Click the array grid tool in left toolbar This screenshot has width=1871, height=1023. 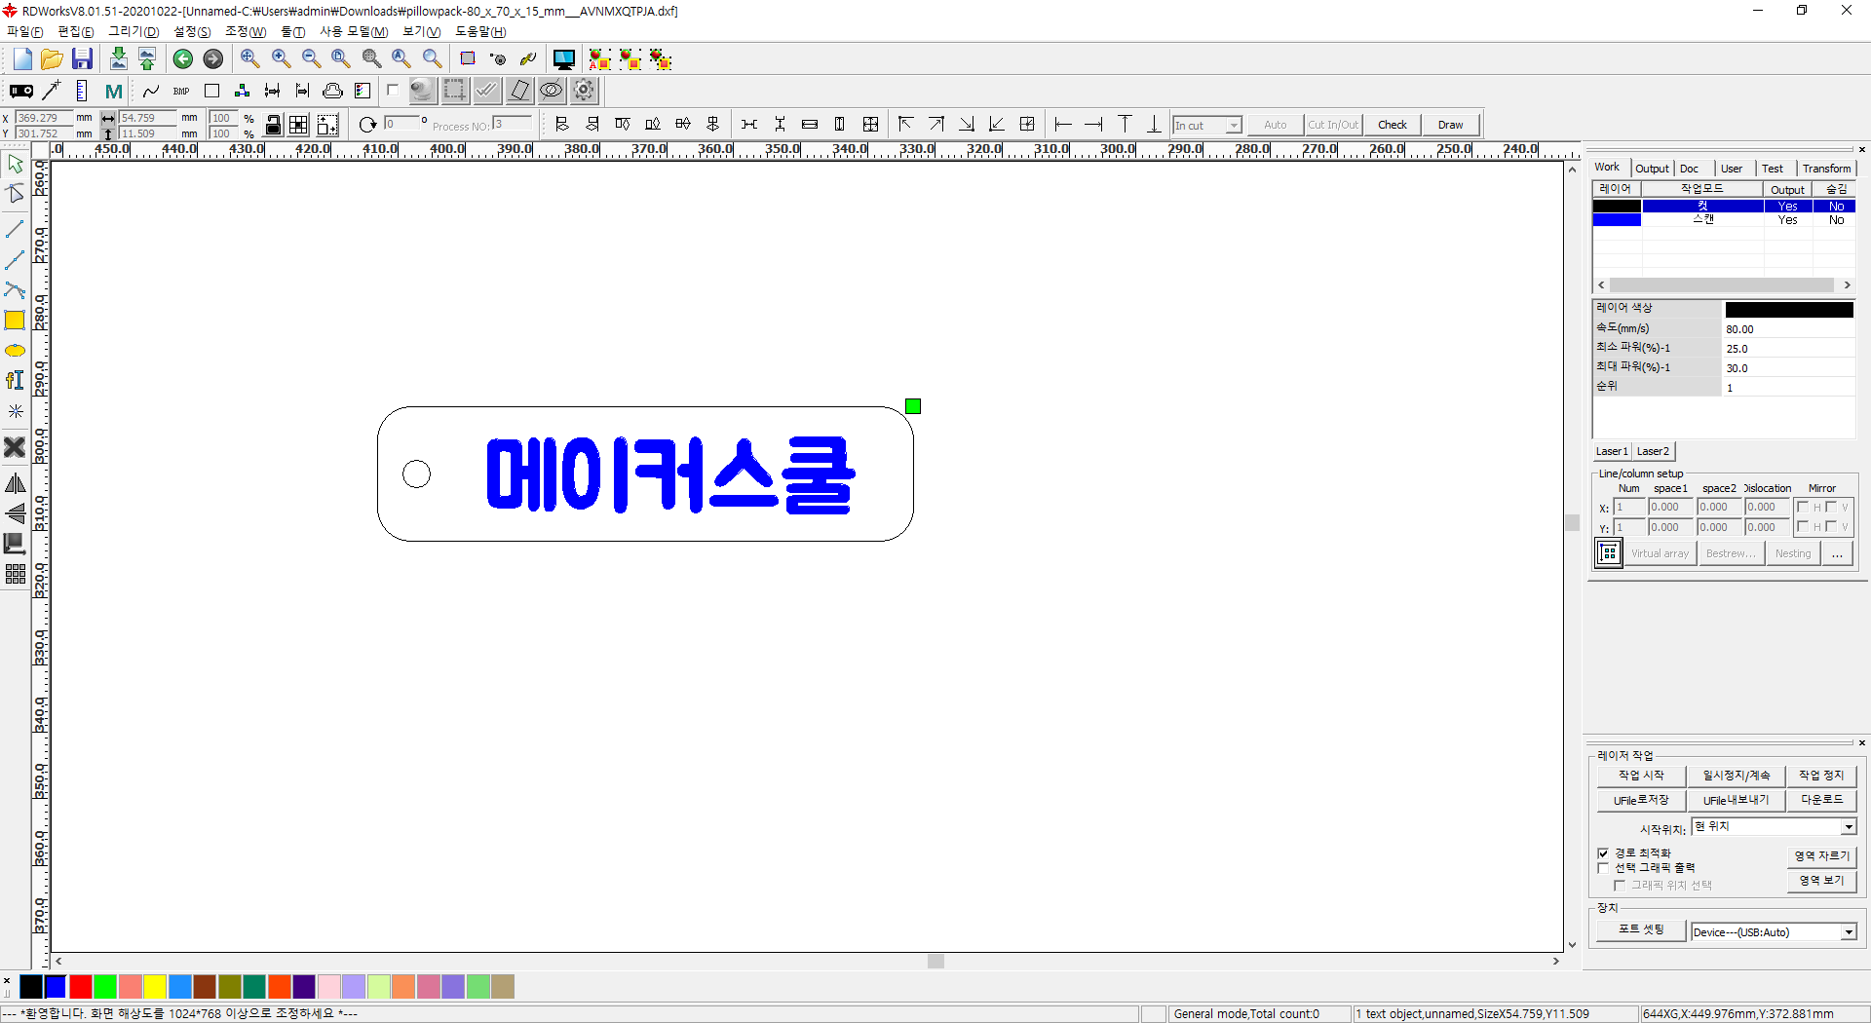[x=15, y=574]
